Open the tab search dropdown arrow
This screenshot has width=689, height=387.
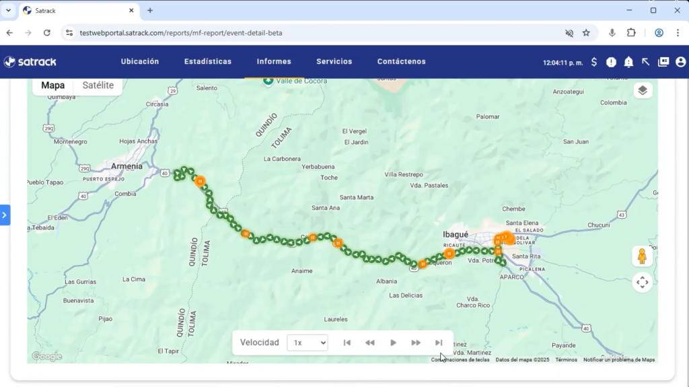8,11
